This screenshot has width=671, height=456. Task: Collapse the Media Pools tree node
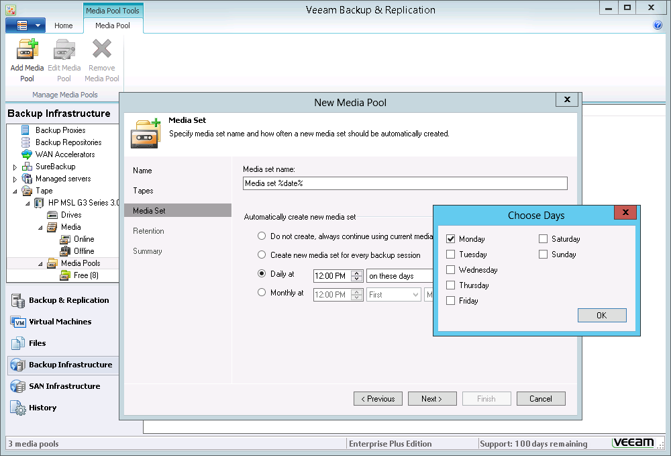40,264
